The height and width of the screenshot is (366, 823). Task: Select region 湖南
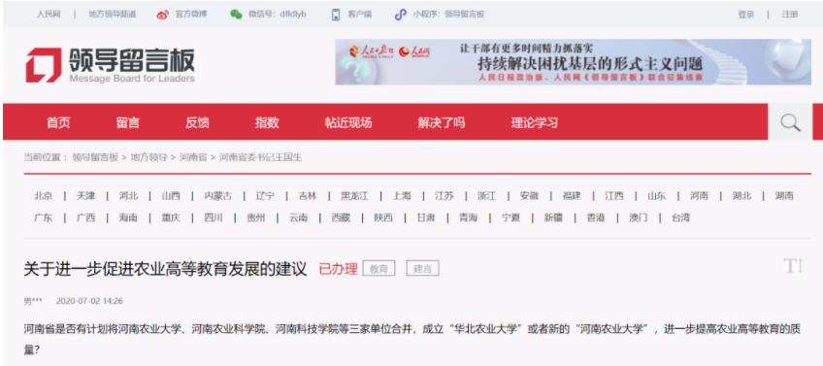[x=784, y=196]
